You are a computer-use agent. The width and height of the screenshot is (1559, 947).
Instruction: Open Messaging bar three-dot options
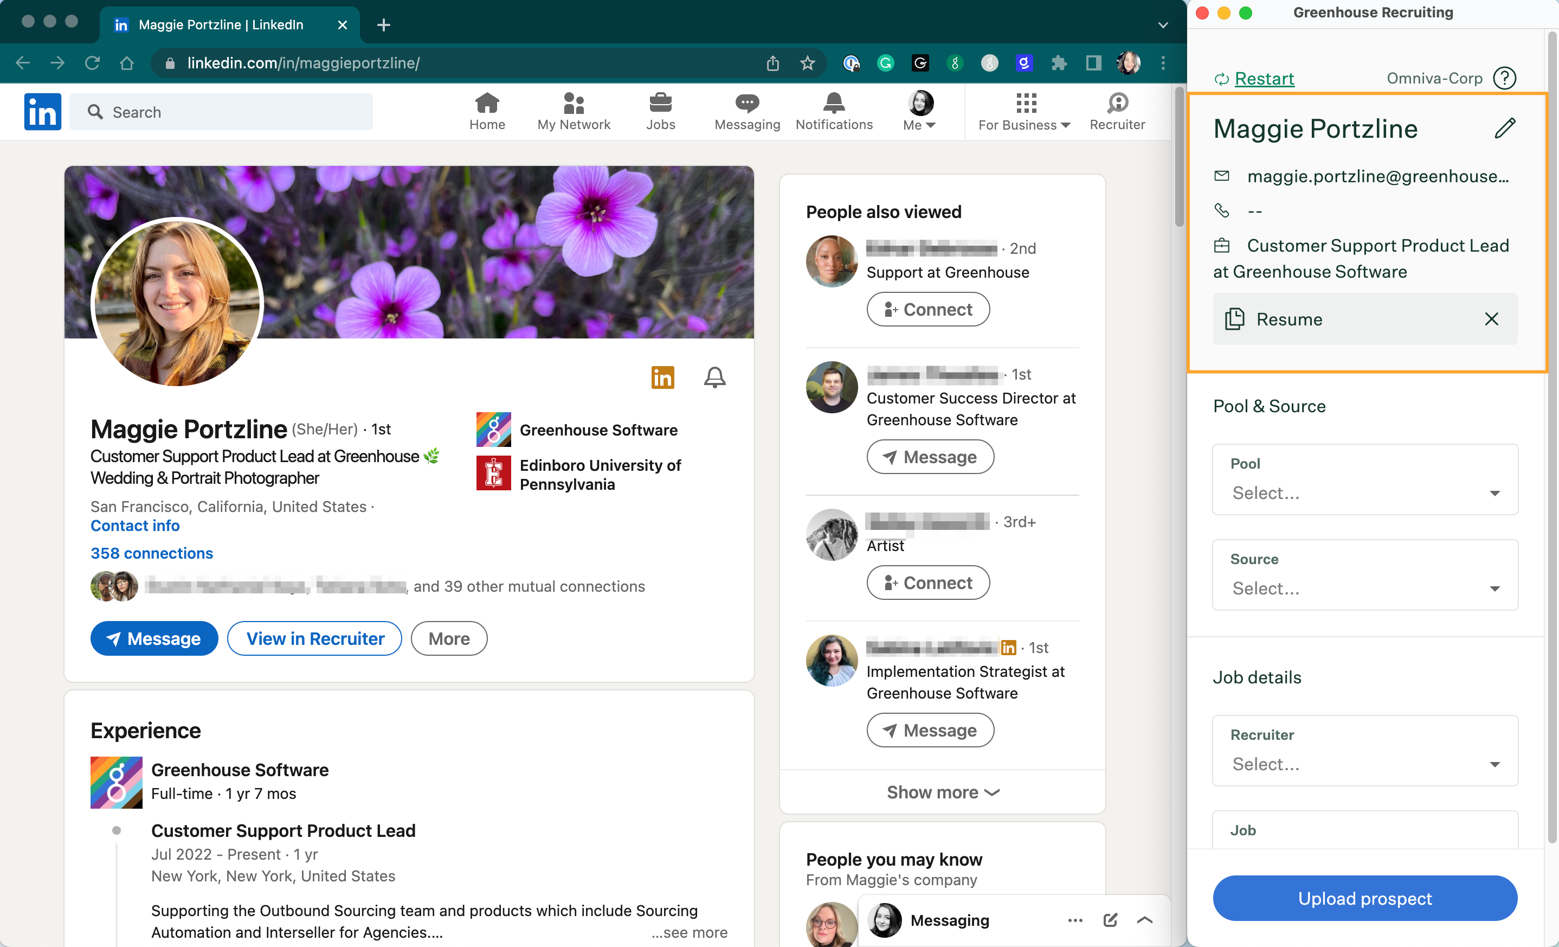click(x=1075, y=920)
